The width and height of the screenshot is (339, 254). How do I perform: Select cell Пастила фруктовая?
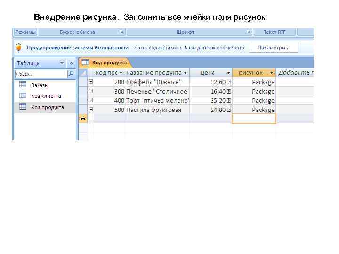point(157,110)
